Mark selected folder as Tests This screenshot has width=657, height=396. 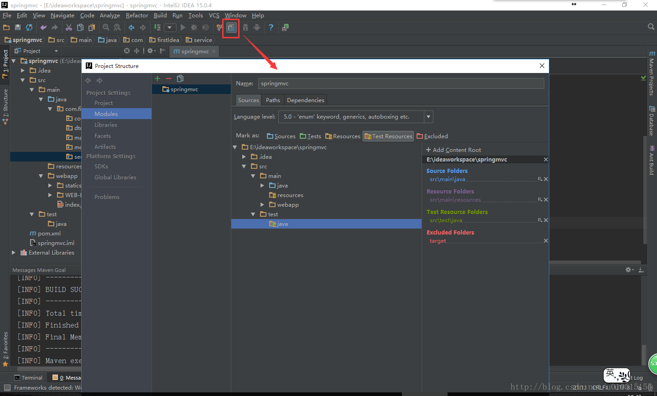310,136
